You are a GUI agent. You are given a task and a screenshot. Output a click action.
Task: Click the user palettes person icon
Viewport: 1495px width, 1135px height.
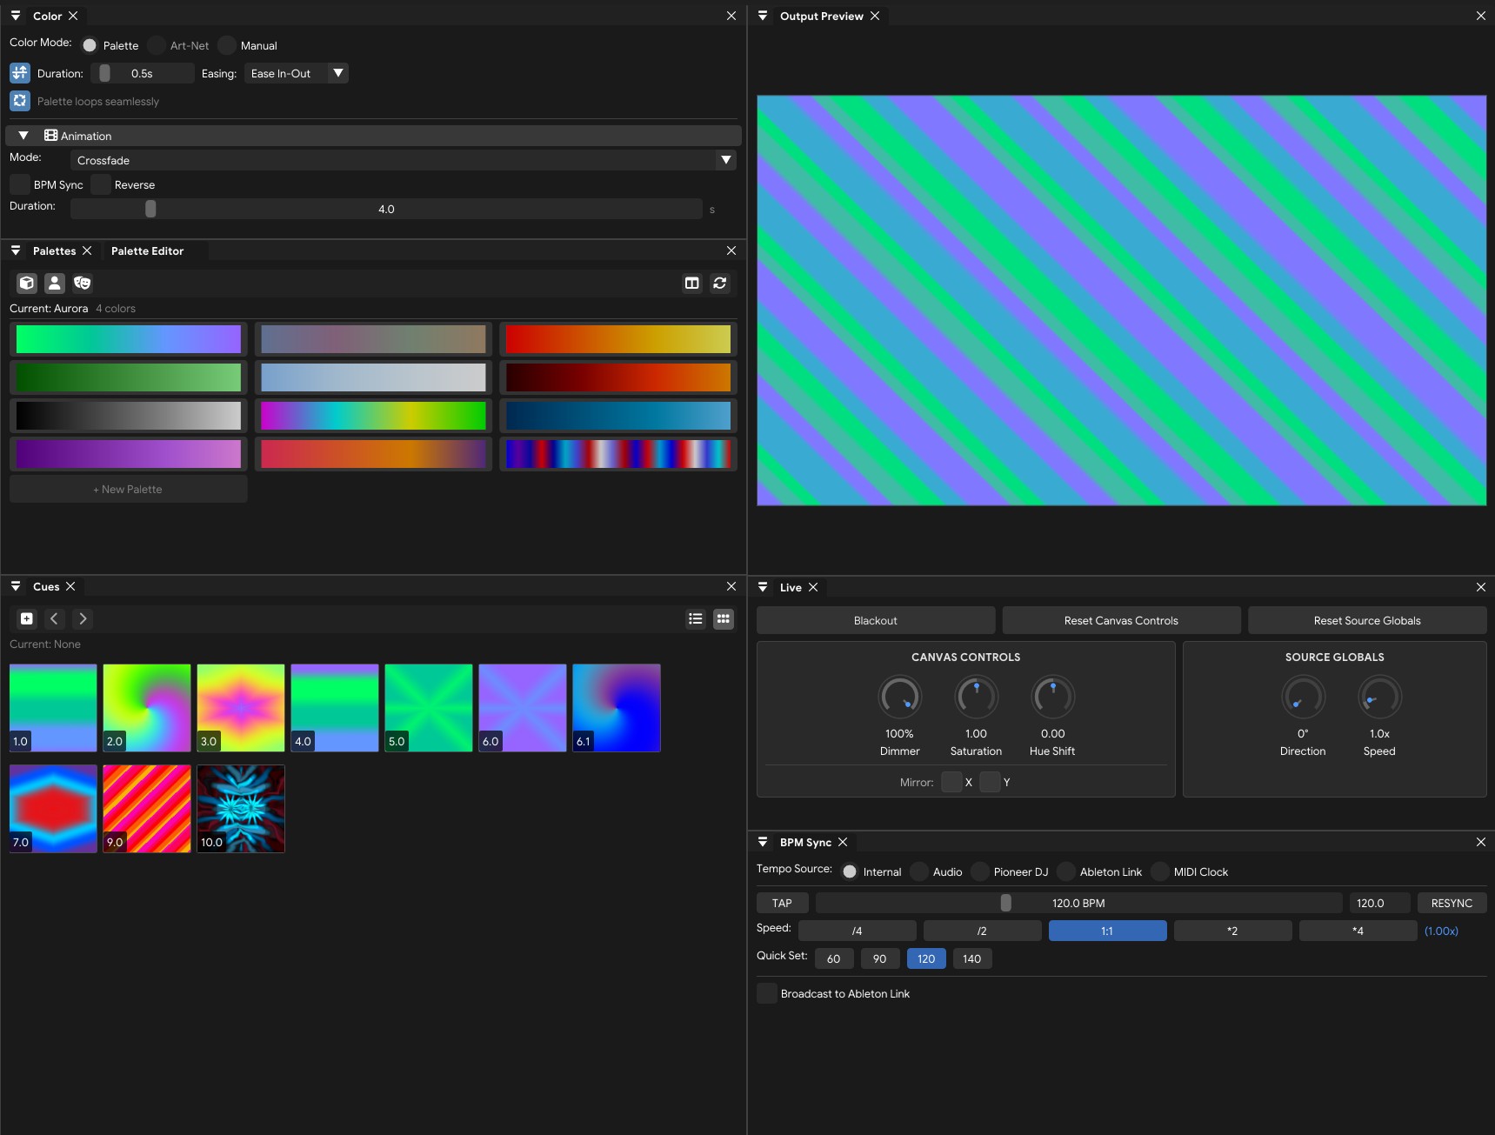pos(55,283)
